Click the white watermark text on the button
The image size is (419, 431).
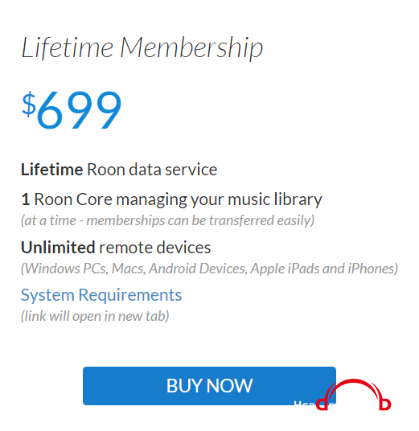[x=314, y=404]
